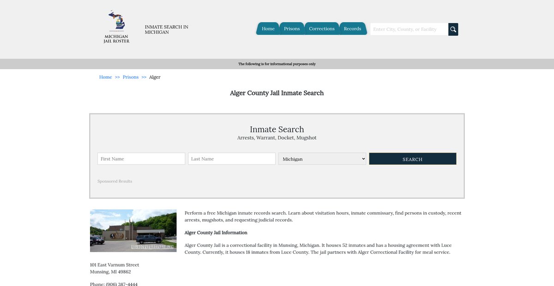Open the Prisons navigation tab

[x=292, y=29]
